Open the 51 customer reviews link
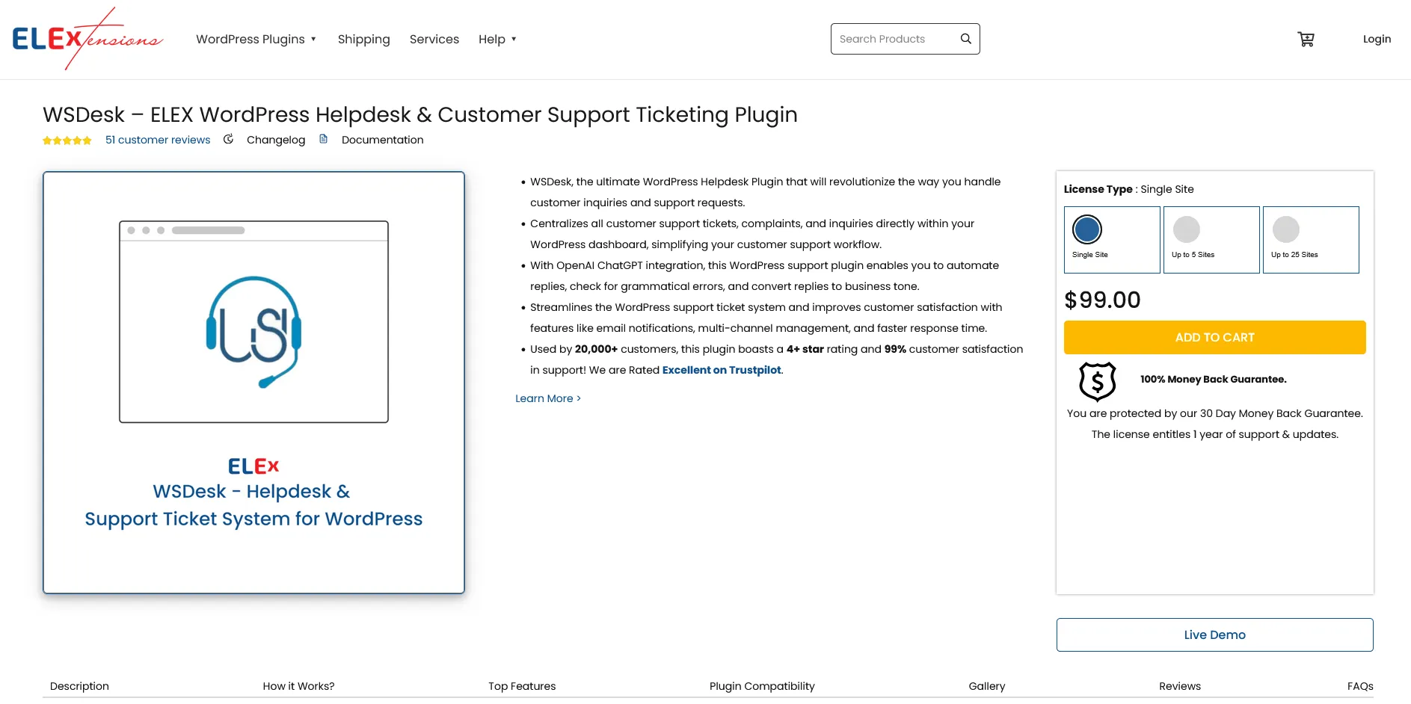The height and width of the screenshot is (704, 1411). pos(158,140)
